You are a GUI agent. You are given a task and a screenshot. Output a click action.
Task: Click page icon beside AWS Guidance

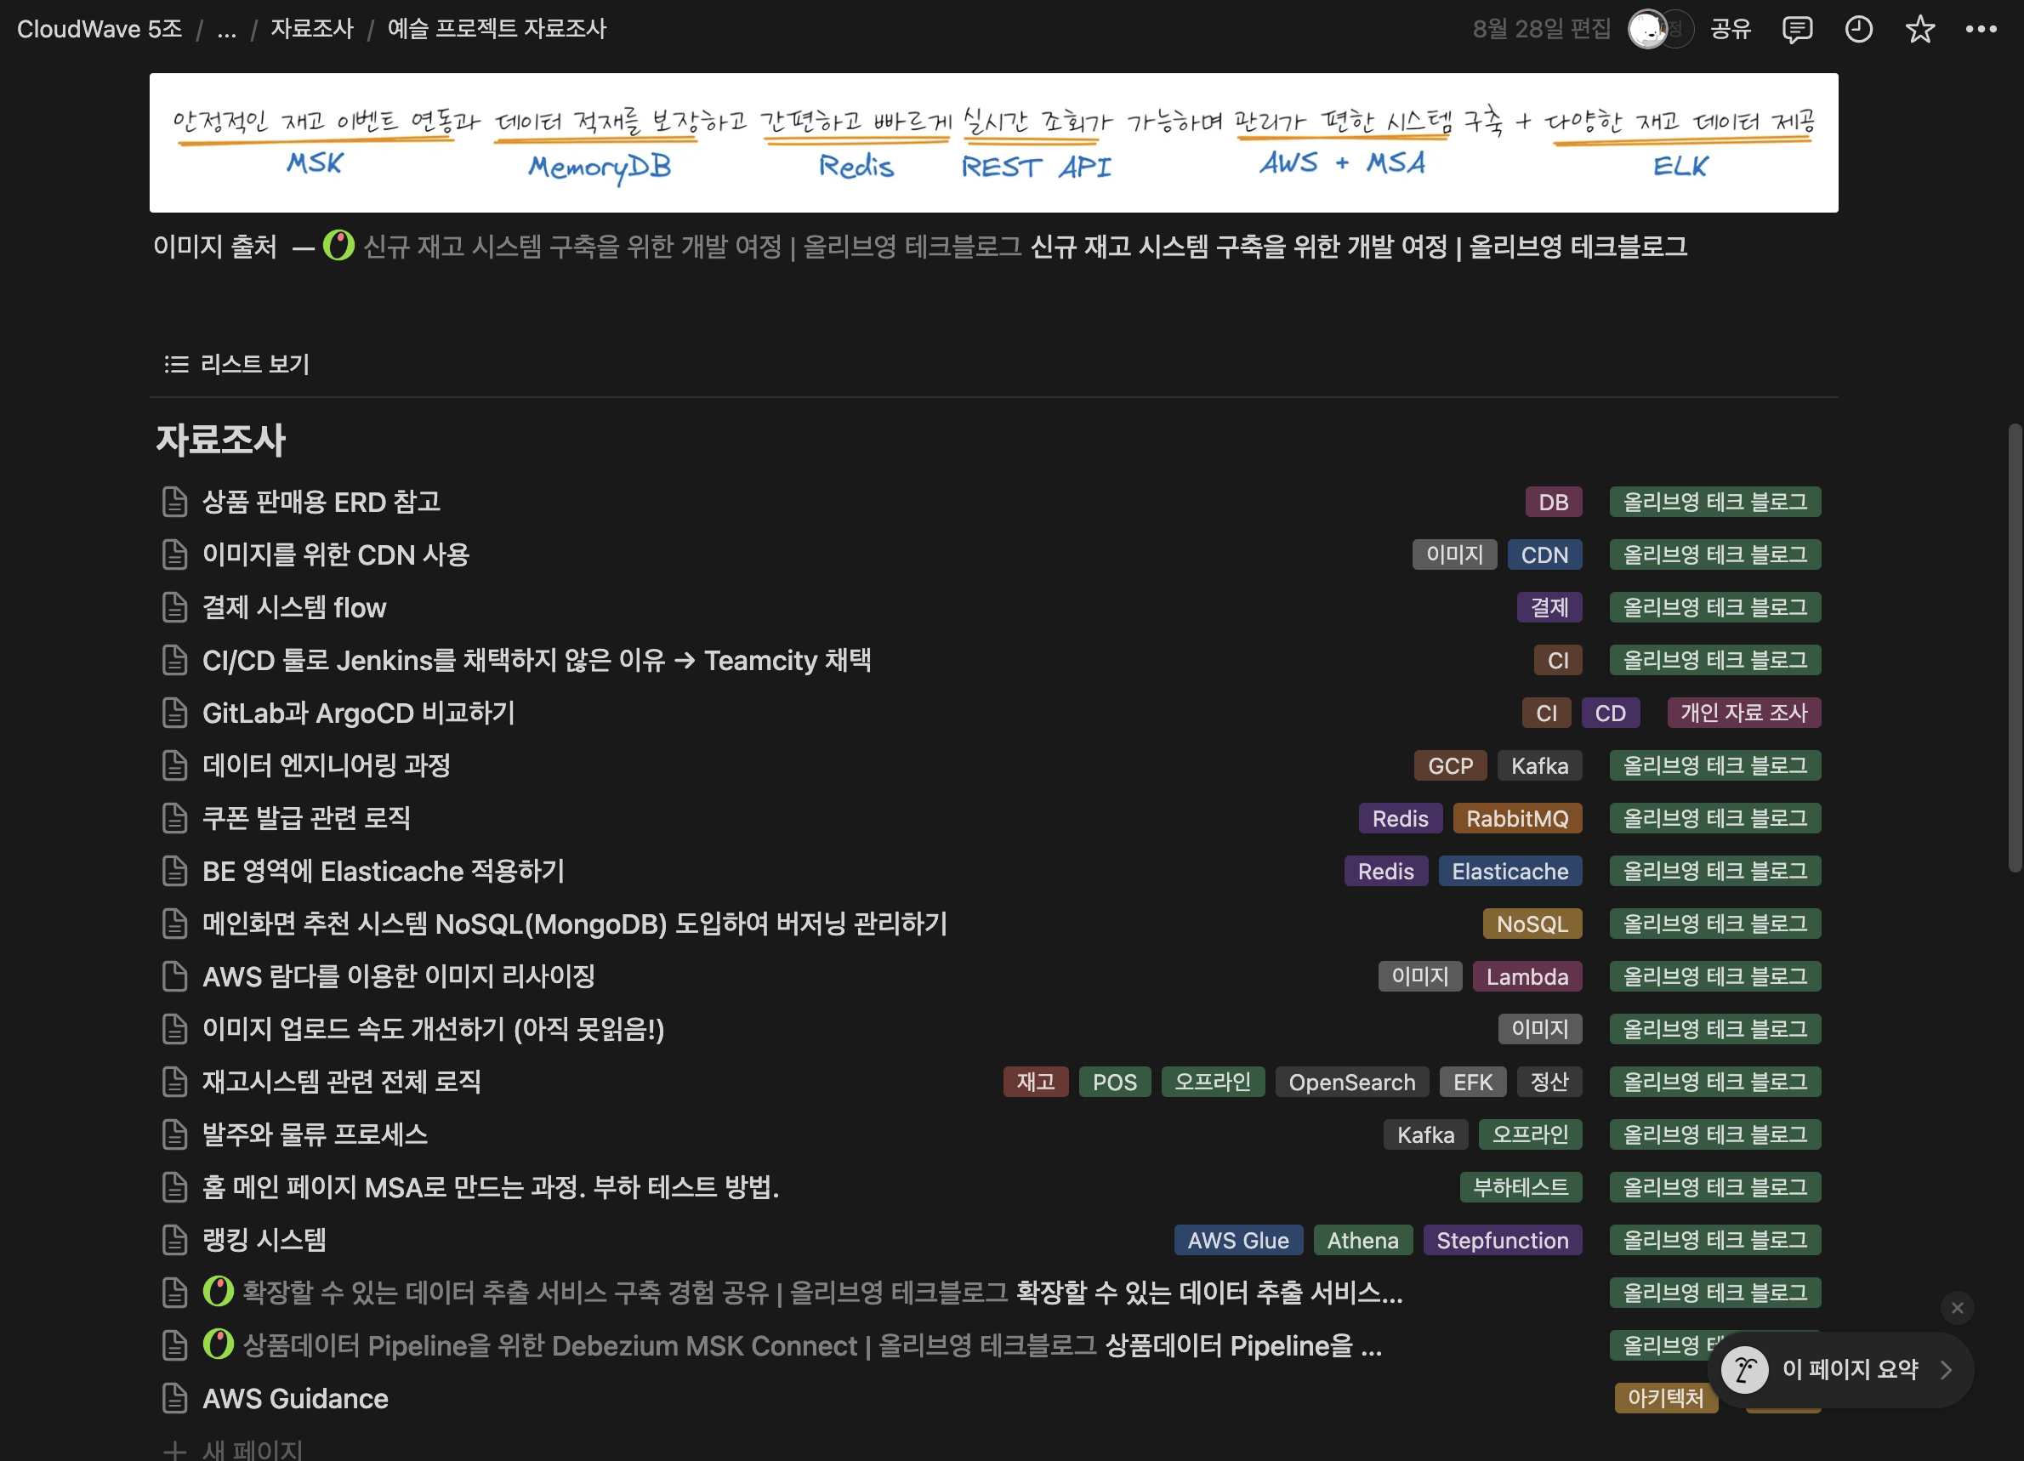tap(175, 1399)
